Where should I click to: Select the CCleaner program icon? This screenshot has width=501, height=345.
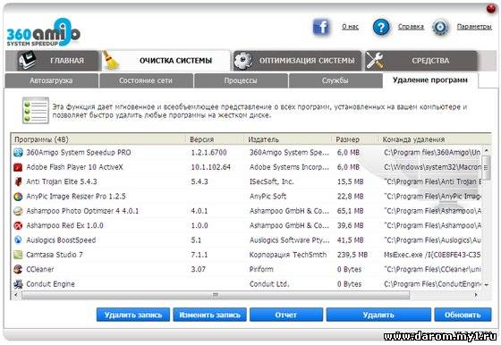click(x=18, y=269)
